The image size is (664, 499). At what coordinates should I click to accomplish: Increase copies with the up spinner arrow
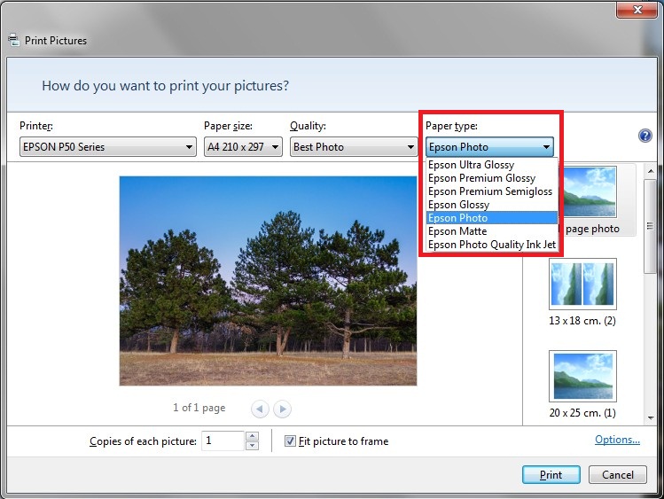click(252, 436)
